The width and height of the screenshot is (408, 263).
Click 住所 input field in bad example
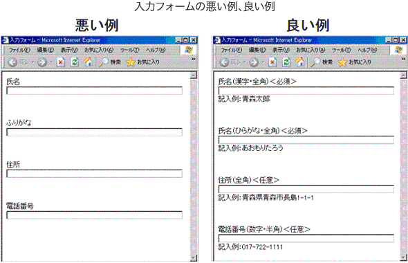tap(94, 174)
